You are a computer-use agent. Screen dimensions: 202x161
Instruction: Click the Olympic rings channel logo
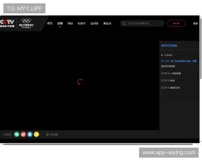pyautogui.click(x=26, y=23)
